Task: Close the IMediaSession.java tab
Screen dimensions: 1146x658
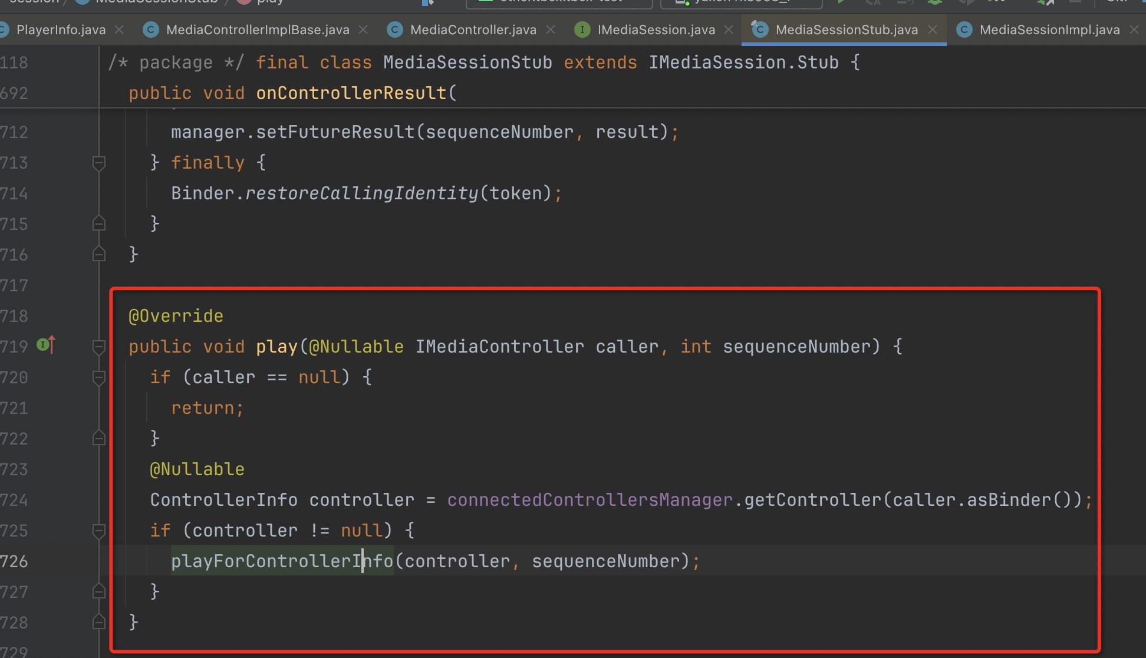Action: tap(729, 29)
